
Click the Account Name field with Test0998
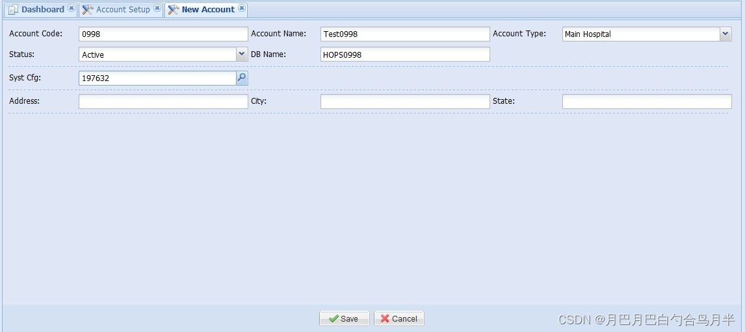(x=405, y=34)
